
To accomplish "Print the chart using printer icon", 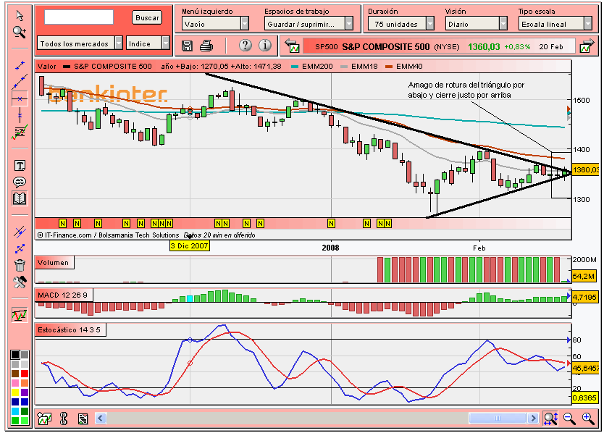I will click(x=207, y=45).
